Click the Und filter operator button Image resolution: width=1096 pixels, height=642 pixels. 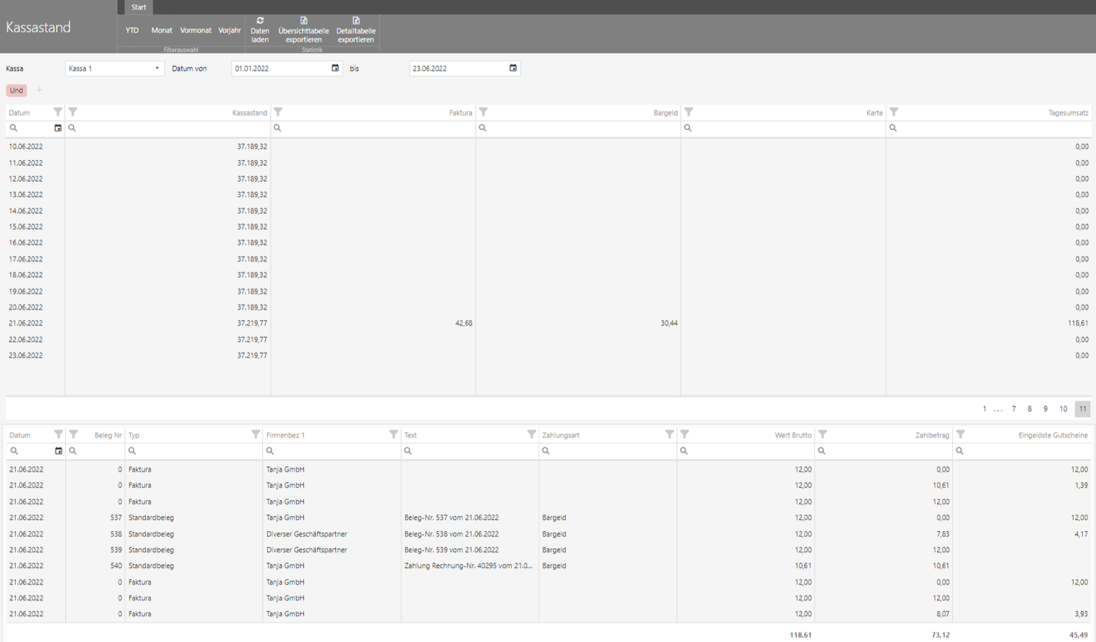[x=16, y=90]
